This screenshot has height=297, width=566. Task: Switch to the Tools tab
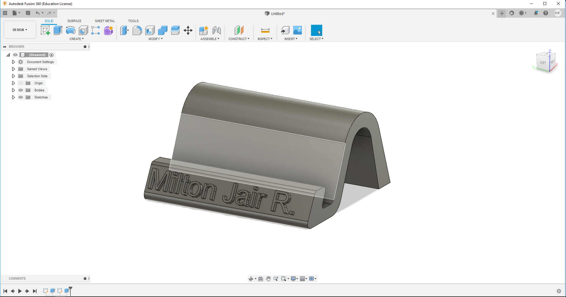pos(133,21)
